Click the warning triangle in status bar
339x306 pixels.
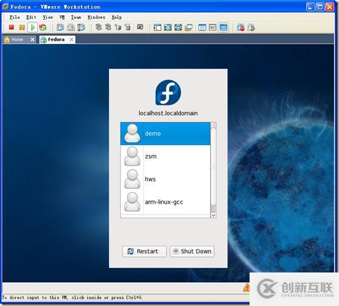pyautogui.click(x=246, y=288)
